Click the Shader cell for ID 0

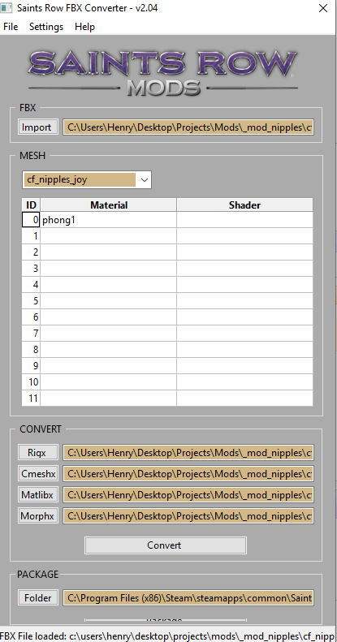245,220
